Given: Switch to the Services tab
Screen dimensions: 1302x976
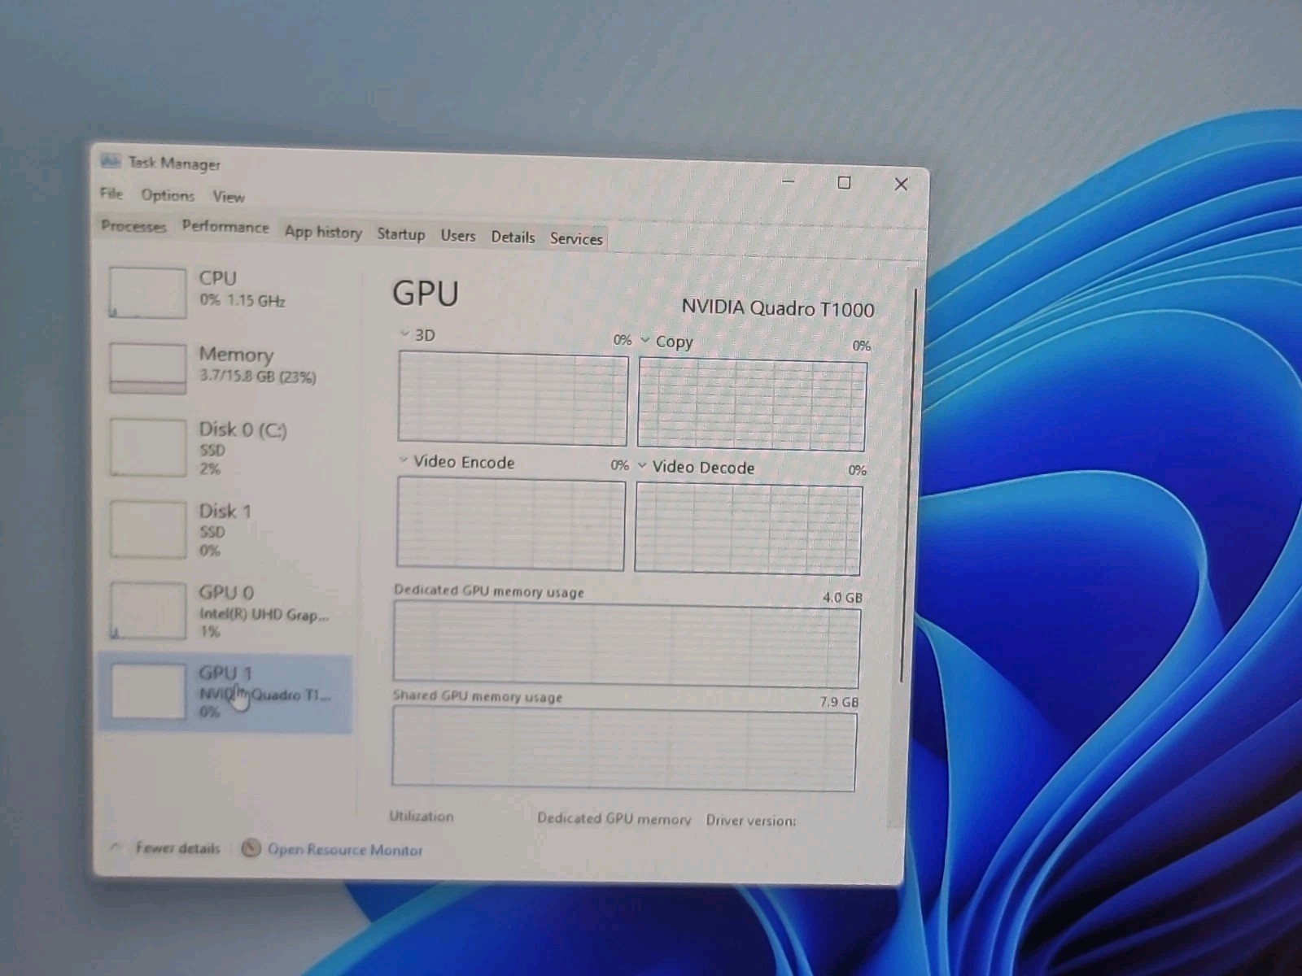Looking at the screenshot, I should click(x=576, y=239).
